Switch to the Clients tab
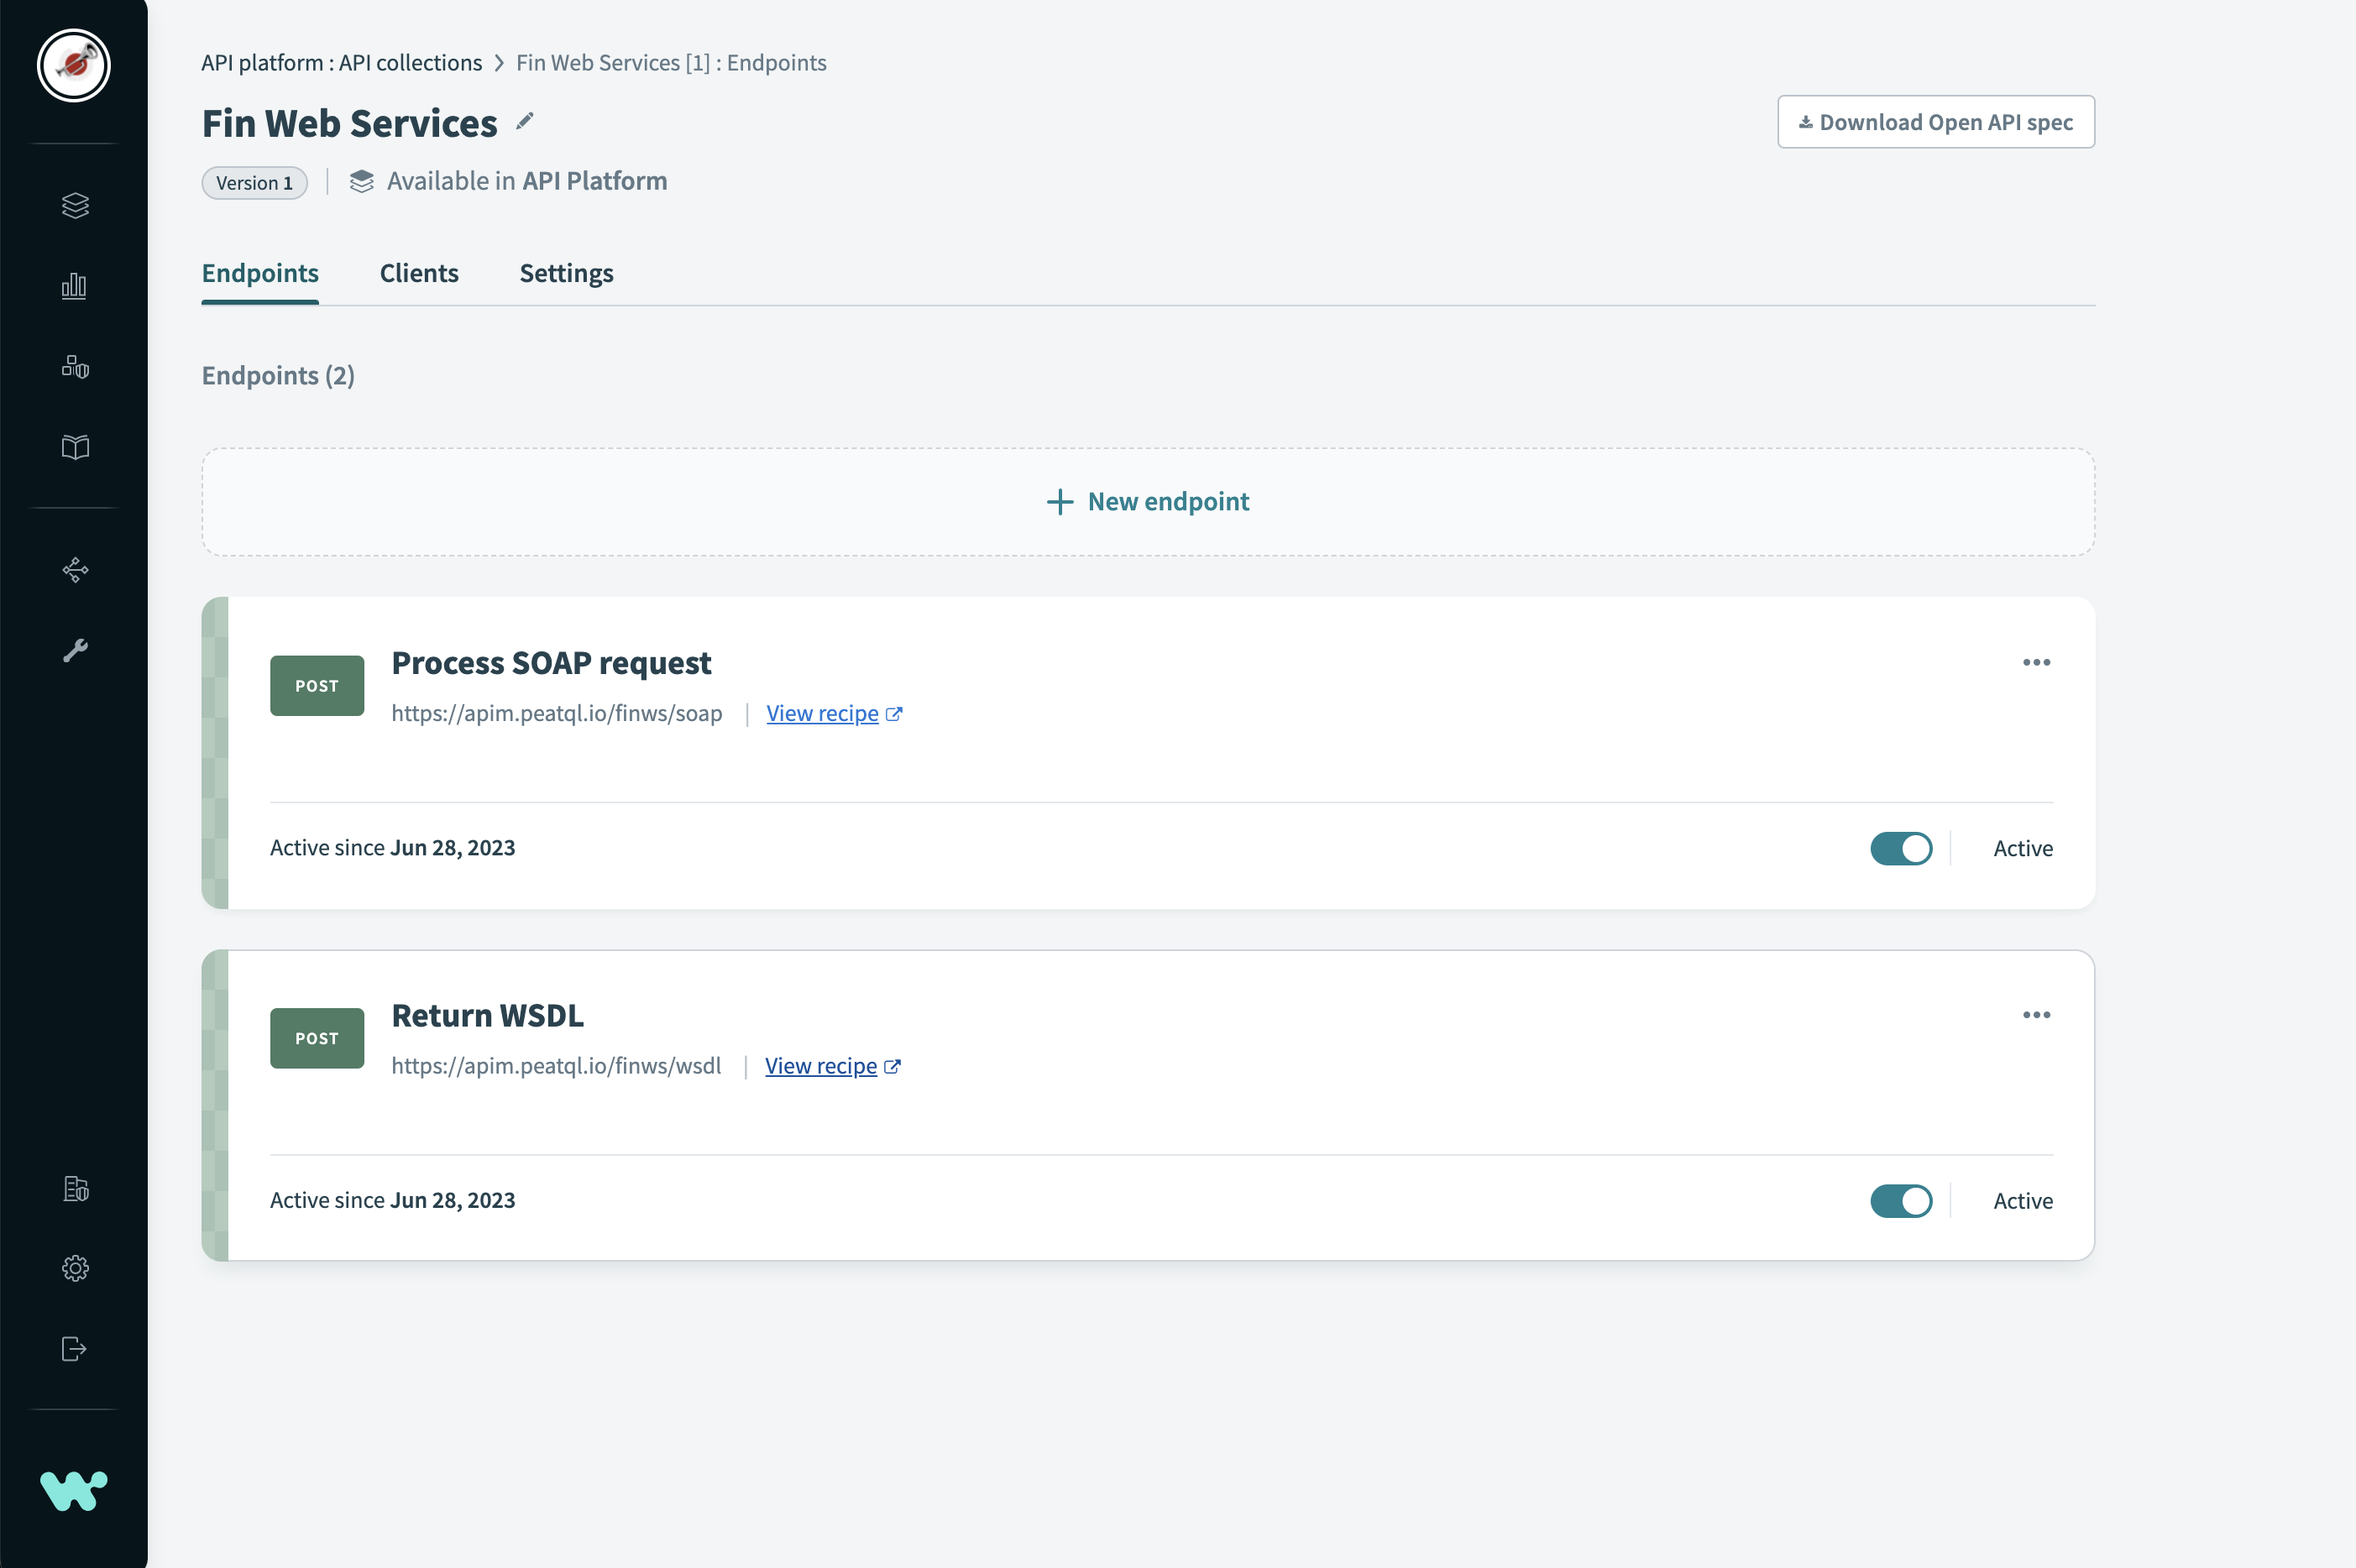2356x1568 pixels. (419, 272)
